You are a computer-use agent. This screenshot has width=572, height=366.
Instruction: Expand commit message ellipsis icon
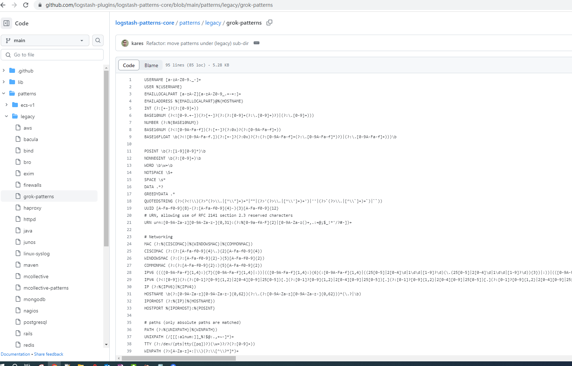coord(257,43)
